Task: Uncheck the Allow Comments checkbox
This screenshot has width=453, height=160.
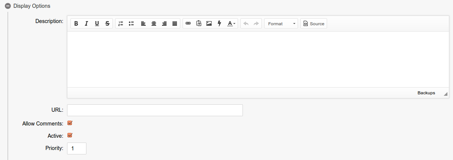Action: (x=70, y=123)
